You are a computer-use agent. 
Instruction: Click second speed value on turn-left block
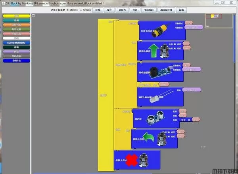click(x=180, y=136)
